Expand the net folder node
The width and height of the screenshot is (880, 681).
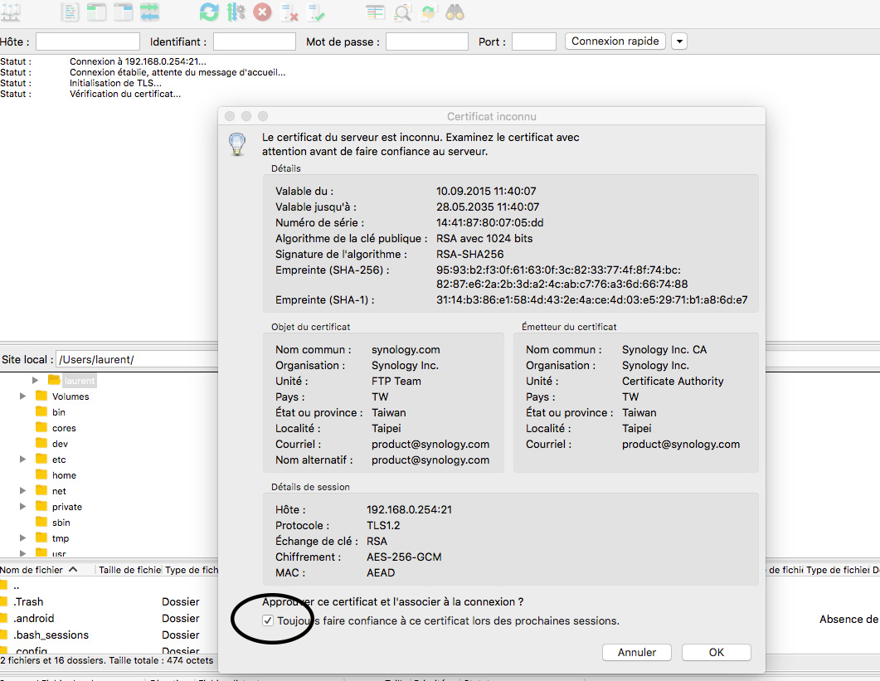(22, 490)
